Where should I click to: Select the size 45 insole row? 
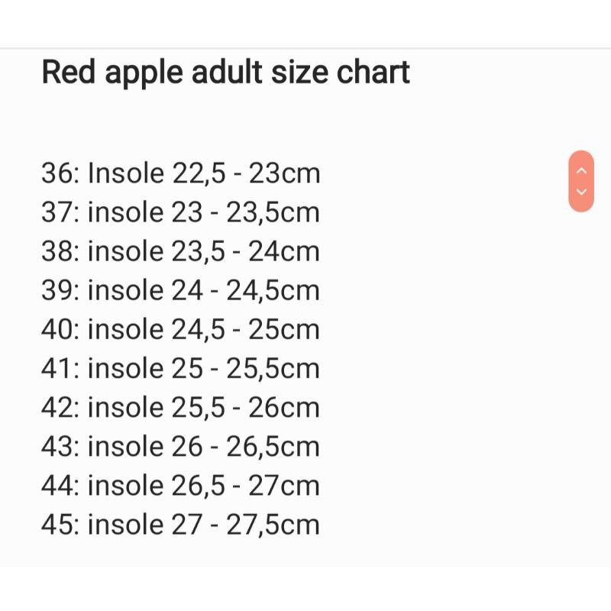click(180, 525)
